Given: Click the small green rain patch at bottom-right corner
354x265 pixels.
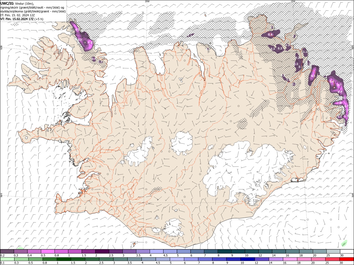Looking at the screenshot, I should tap(344, 243).
